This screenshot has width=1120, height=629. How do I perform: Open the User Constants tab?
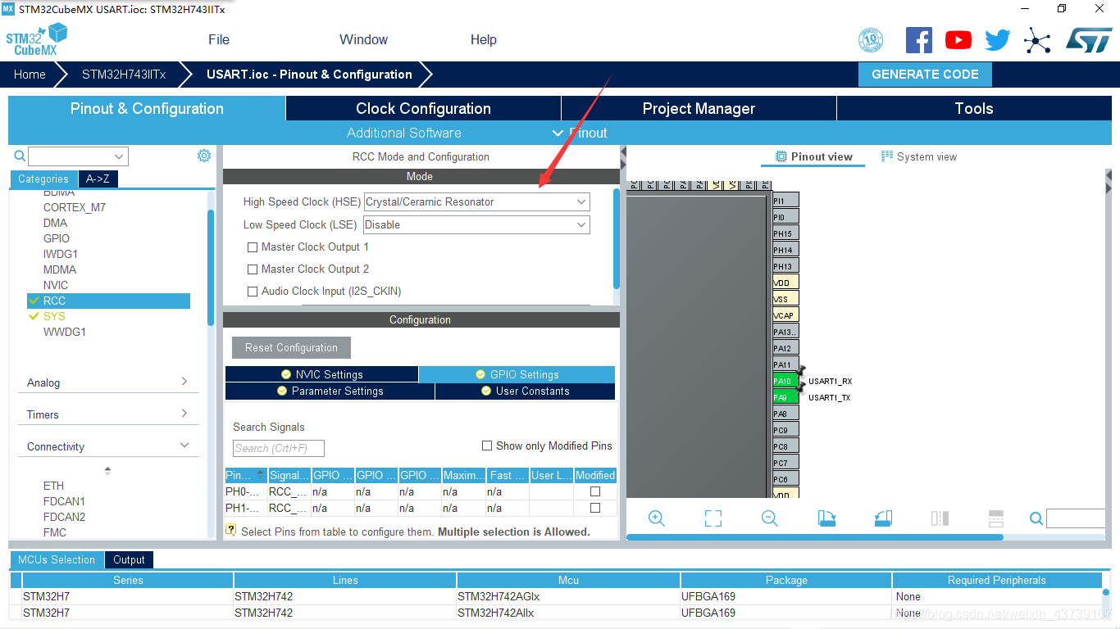525,391
